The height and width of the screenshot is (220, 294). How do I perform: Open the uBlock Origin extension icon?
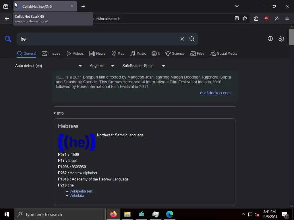click(266, 18)
